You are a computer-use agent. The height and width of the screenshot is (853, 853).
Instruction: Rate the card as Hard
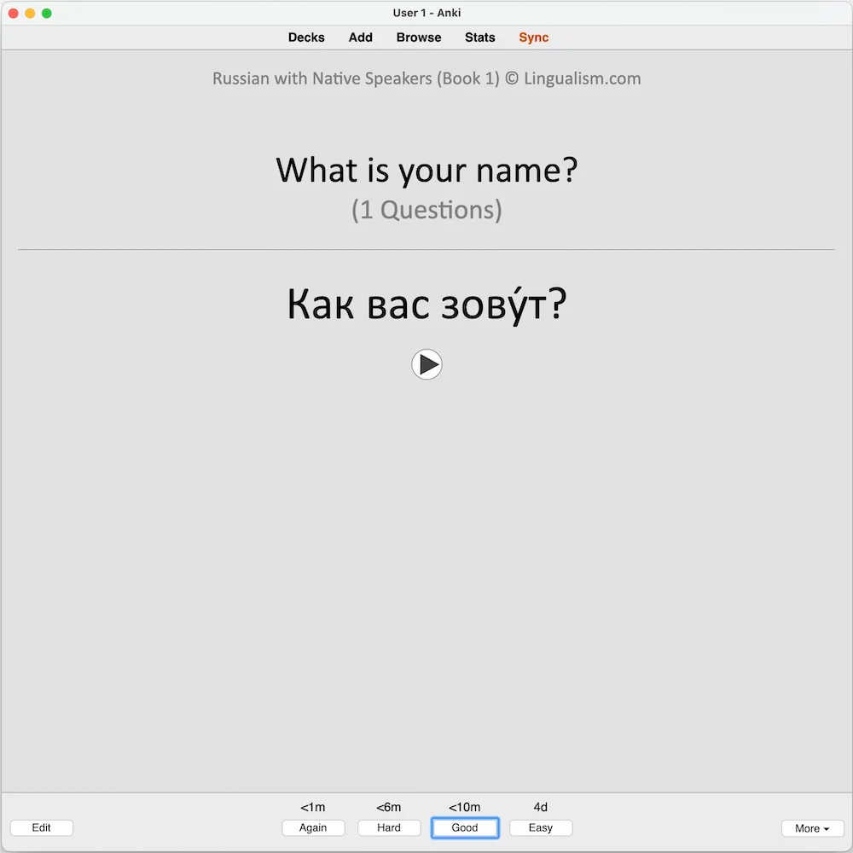pyautogui.click(x=389, y=827)
